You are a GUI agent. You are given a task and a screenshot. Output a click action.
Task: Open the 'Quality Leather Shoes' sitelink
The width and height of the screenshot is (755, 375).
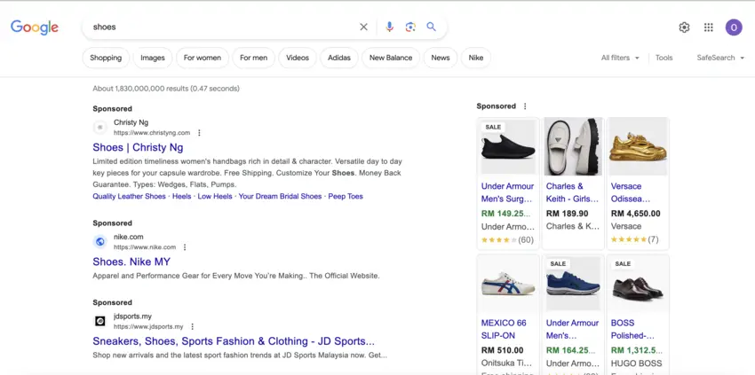(129, 196)
